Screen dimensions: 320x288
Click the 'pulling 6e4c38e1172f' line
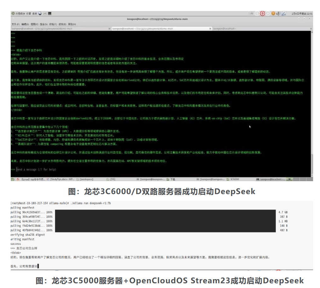(31, 221)
